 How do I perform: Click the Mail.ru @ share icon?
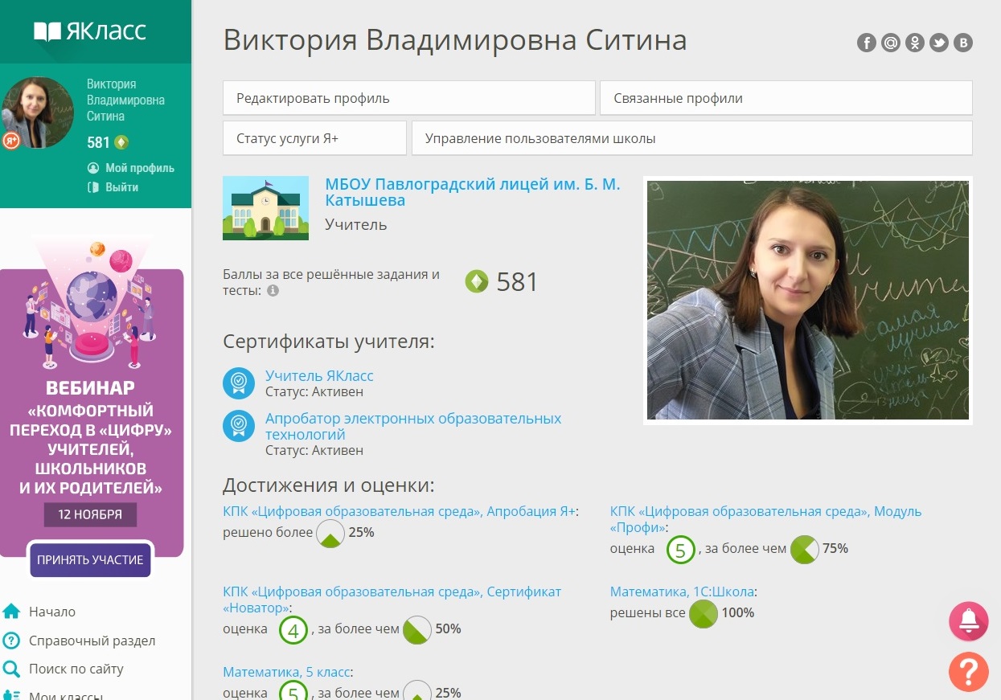coord(890,43)
